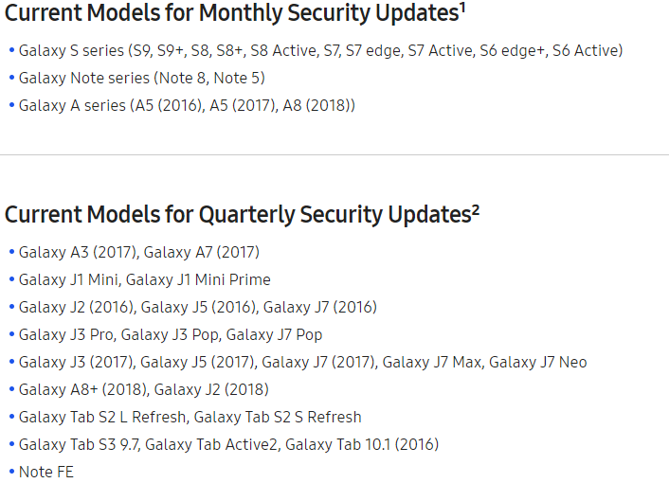Viewport: 669px width, 483px height.
Task: Click the Galaxy A3 (2017) text
Action: pyautogui.click(x=79, y=252)
